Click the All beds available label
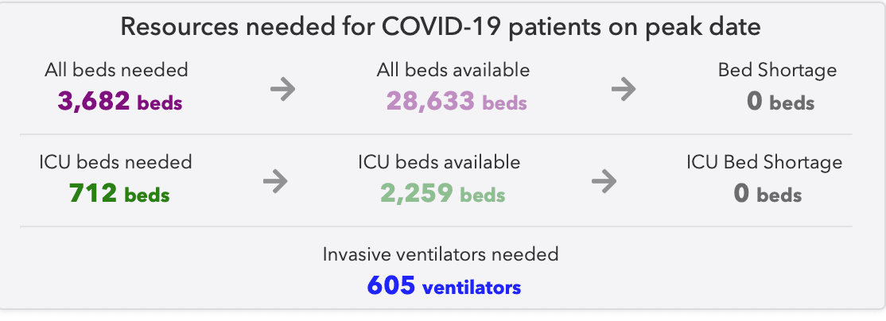This screenshot has height=321, width=886. pos(453,70)
